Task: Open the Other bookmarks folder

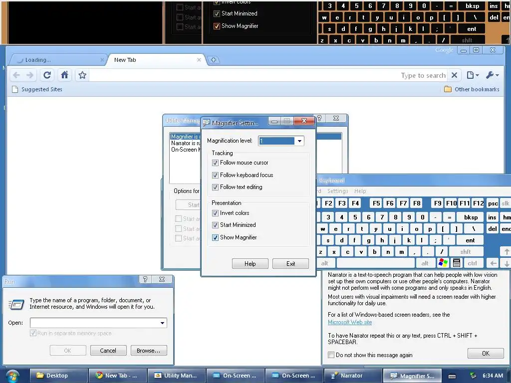Action: pos(472,89)
